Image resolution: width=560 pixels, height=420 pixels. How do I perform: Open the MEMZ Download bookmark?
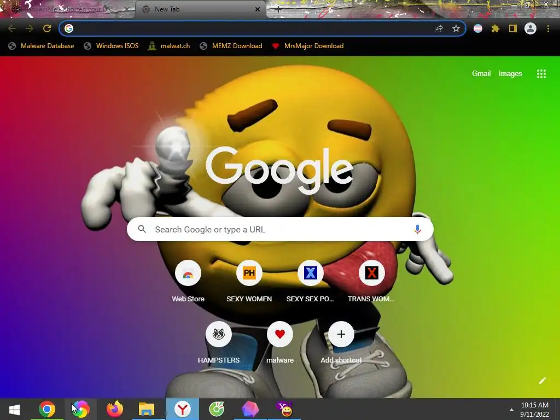coord(231,46)
